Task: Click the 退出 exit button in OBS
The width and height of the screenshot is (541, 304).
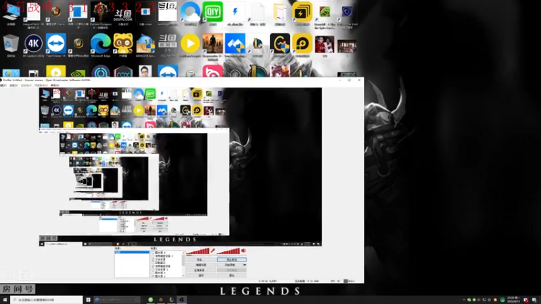Action: 231,276
